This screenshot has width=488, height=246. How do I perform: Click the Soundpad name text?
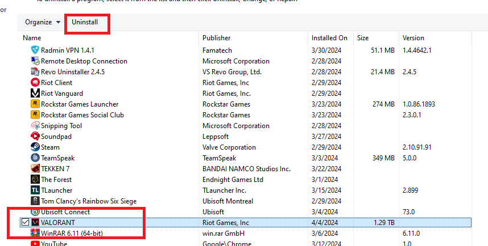point(56,137)
